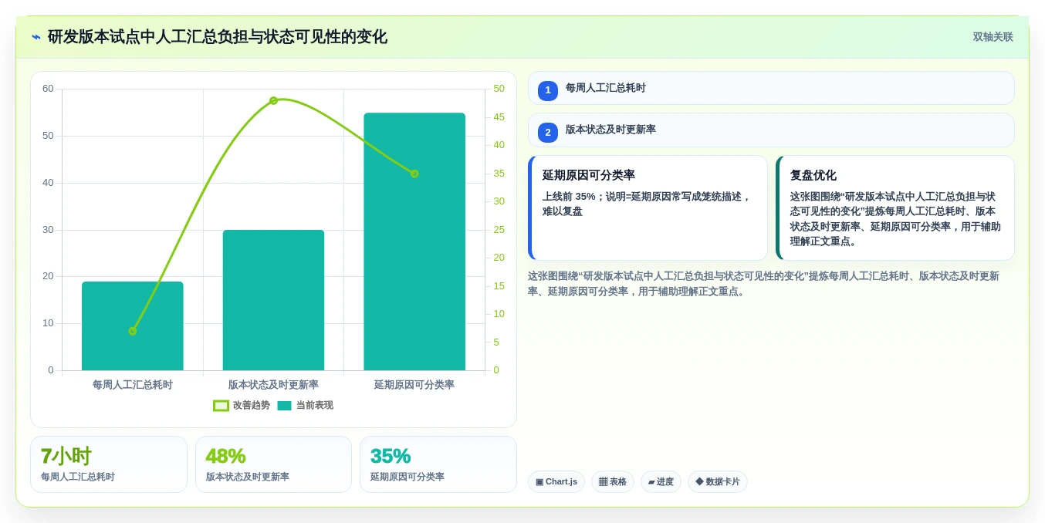
Task: Click the 复盘优化 card heading
Action: pyautogui.click(x=813, y=175)
